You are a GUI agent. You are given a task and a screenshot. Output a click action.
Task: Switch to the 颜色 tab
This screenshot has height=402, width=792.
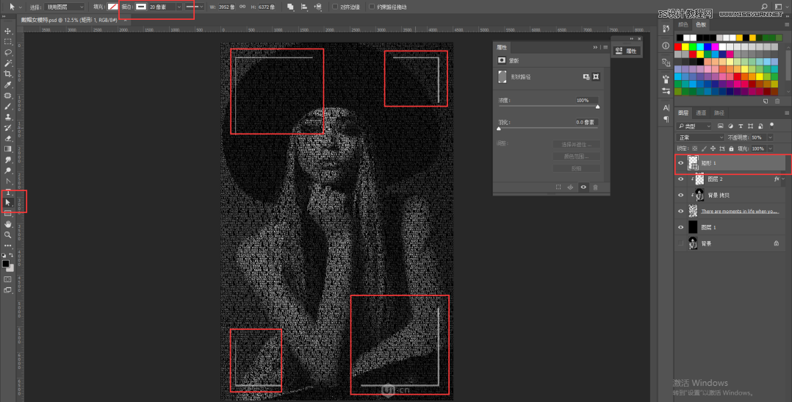click(x=683, y=25)
